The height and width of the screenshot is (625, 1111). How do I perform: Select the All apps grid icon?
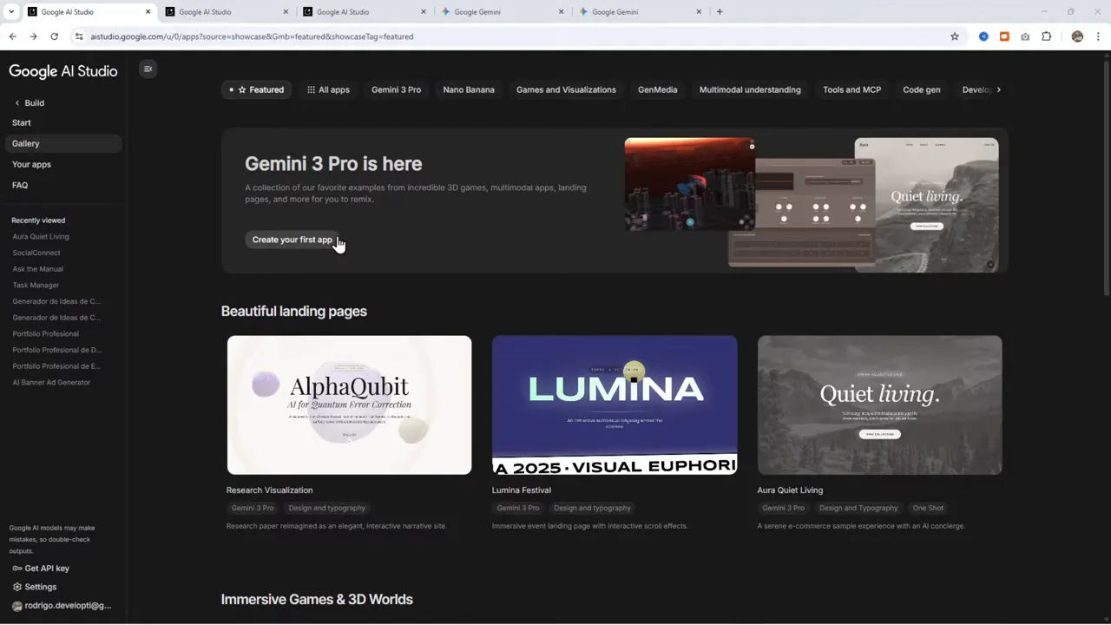311,89
